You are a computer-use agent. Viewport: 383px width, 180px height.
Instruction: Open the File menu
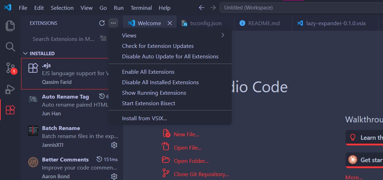pyautogui.click(x=23, y=8)
